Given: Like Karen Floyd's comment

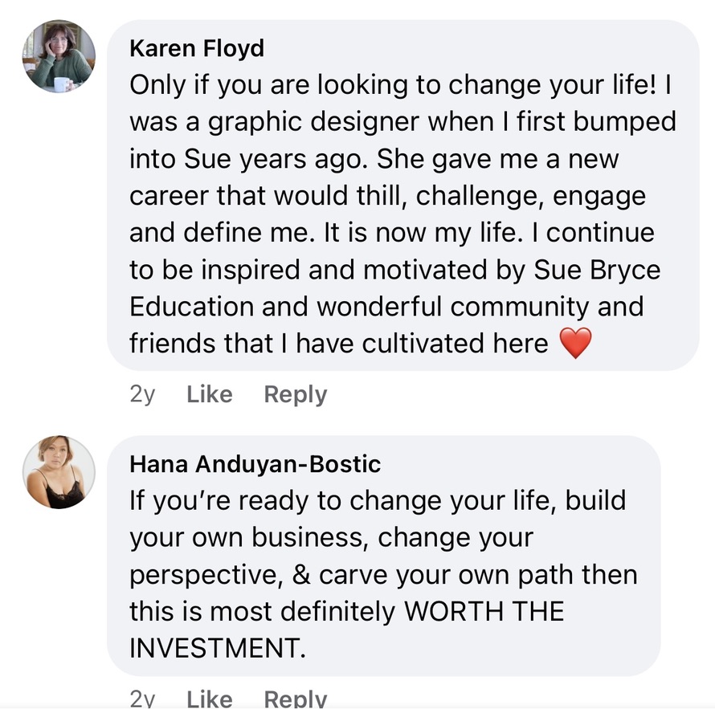Looking at the screenshot, I should coord(209,394).
